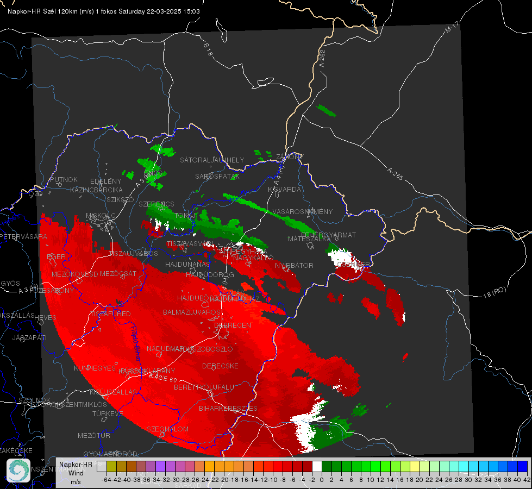This screenshot has width=532, height=489.
Task: Click the MEZOTUR label
Action: (x=94, y=435)
